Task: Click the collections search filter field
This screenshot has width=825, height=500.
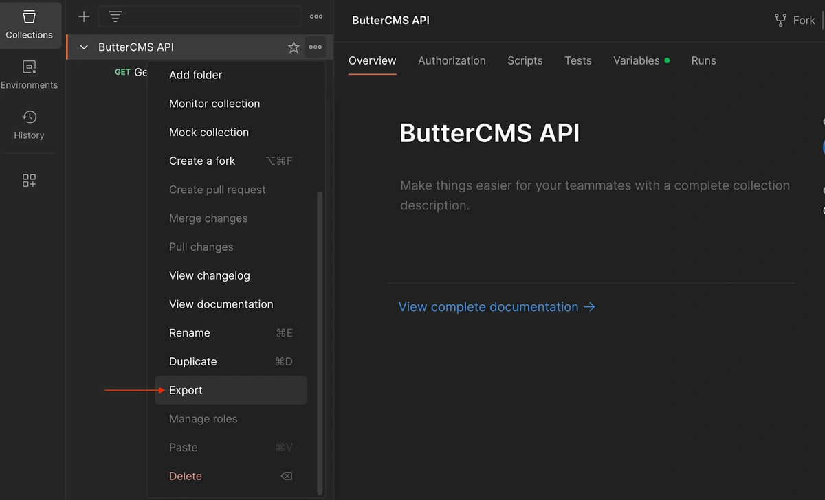Action: pos(199,16)
